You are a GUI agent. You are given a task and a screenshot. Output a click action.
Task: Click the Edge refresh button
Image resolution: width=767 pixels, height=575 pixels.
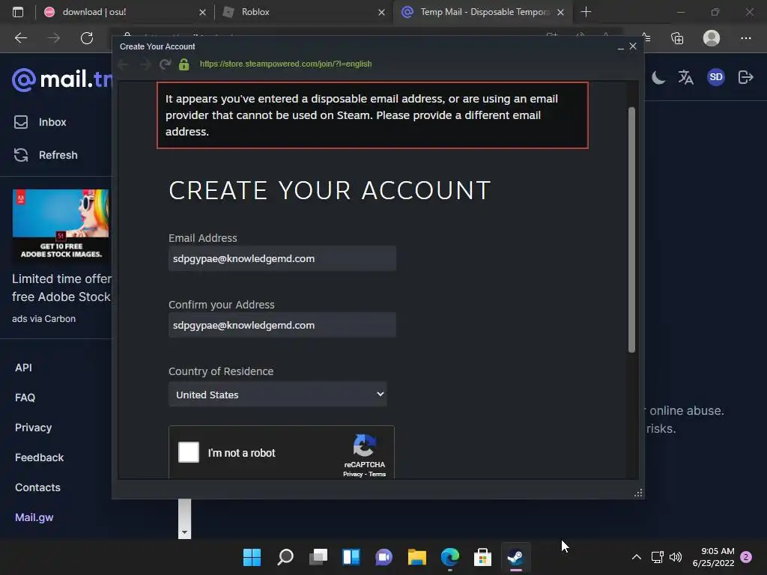87,38
